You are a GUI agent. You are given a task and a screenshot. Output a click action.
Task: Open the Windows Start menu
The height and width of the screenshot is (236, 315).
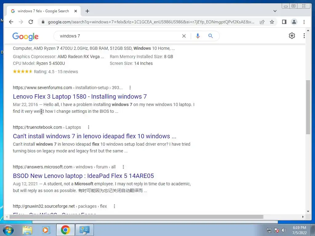8,230
